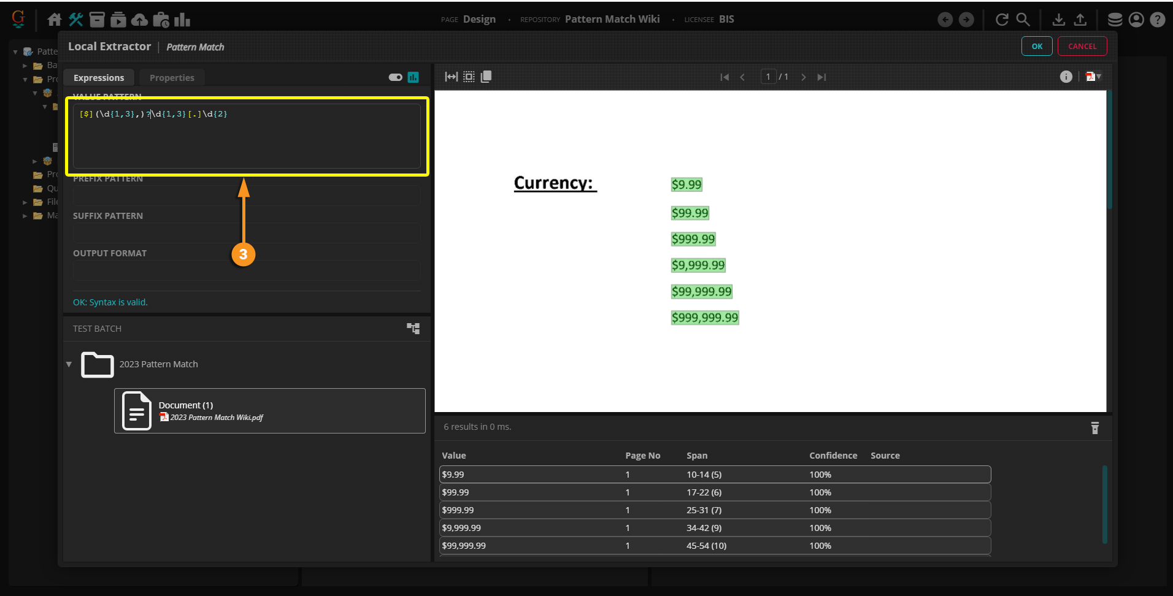Click the Grooper G logo
Image resolution: width=1173 pixels, height=596 pixels.
coord(18,19)
